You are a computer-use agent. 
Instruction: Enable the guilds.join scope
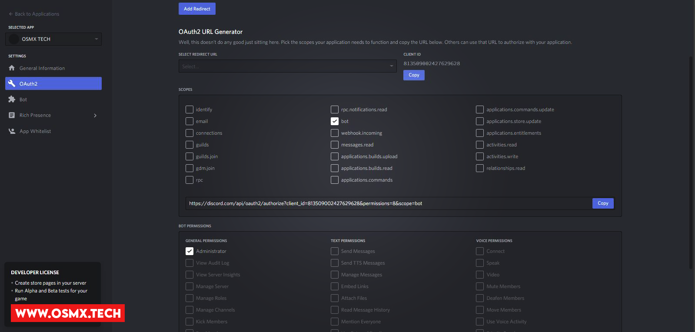[x=190, y=156]
